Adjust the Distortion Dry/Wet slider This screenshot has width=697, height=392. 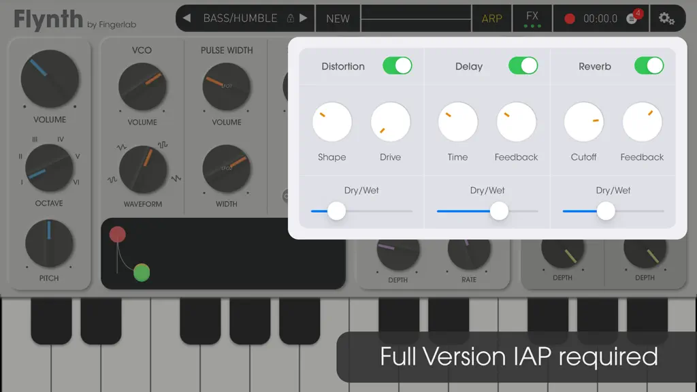click(x=361, y=211)
